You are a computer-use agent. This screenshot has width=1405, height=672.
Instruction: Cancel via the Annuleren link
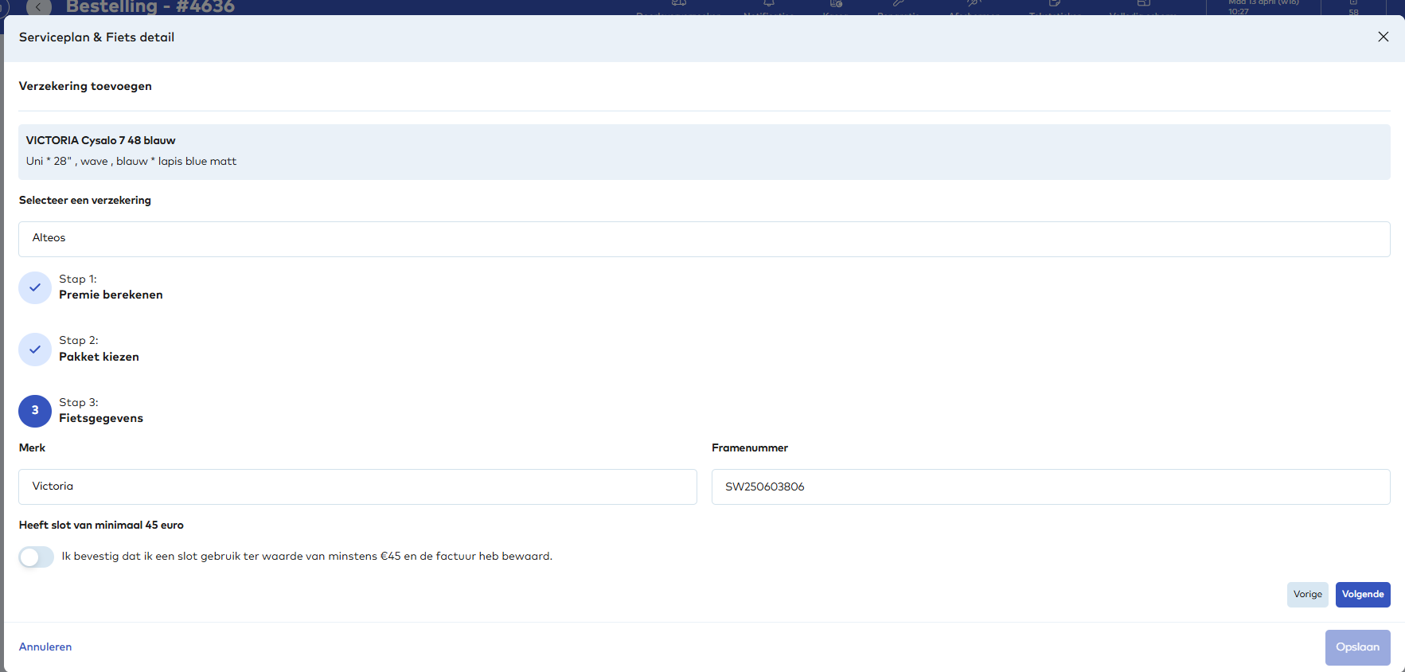(x=45, y=647)
